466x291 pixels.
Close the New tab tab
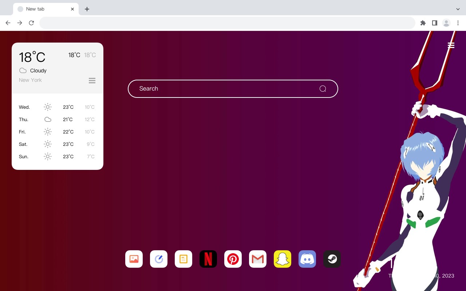click(x=72, y=9)
